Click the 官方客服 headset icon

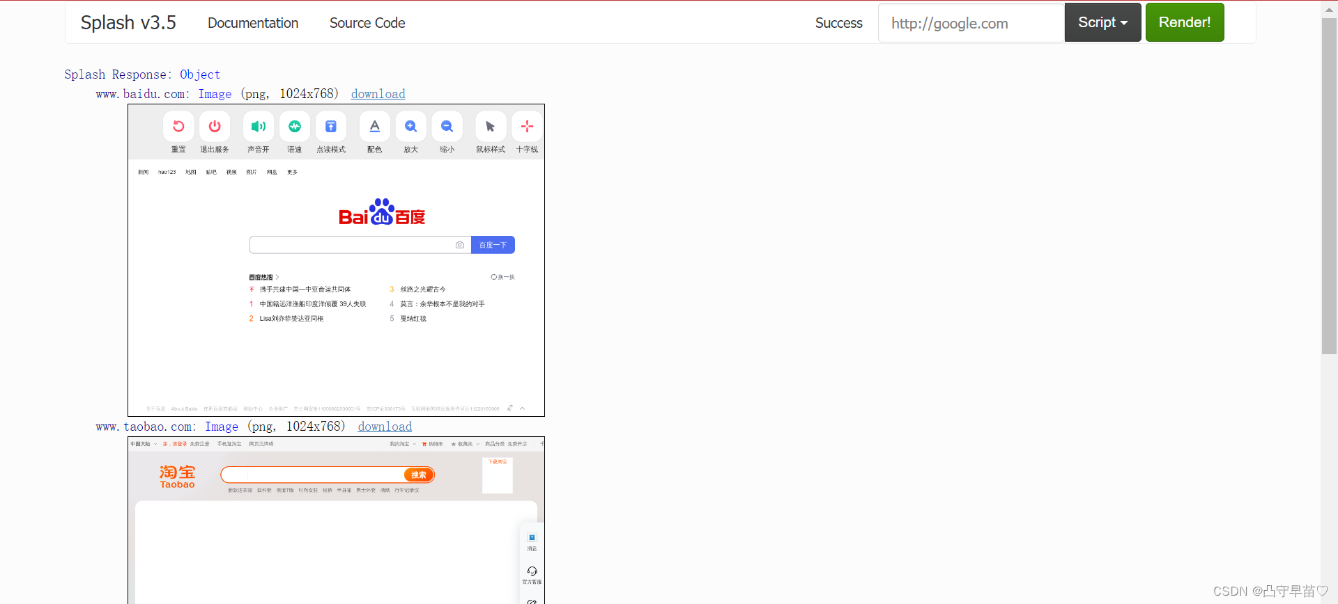532,571
